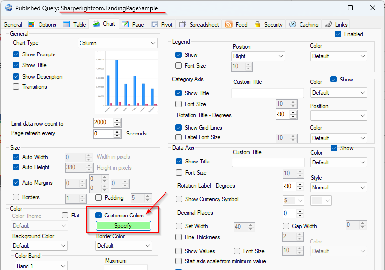This screenshot has width=385, height=270.
Task: Click the Security padlock icon
Action: pyautogui.click(x=257, y=25)
